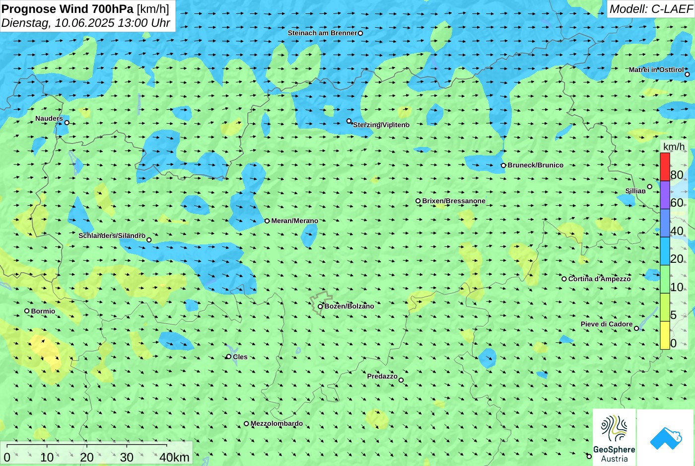This screenshot has height=466, width=695.
Task: Click the 'Schlanders/Silandro' label
Action: tap(112, 235)
